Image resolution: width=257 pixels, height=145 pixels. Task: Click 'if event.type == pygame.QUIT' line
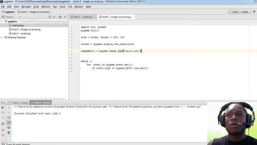[120, 68]
